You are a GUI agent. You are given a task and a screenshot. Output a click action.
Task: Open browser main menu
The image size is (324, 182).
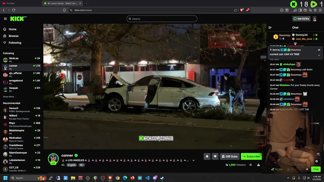click(320, 10)
